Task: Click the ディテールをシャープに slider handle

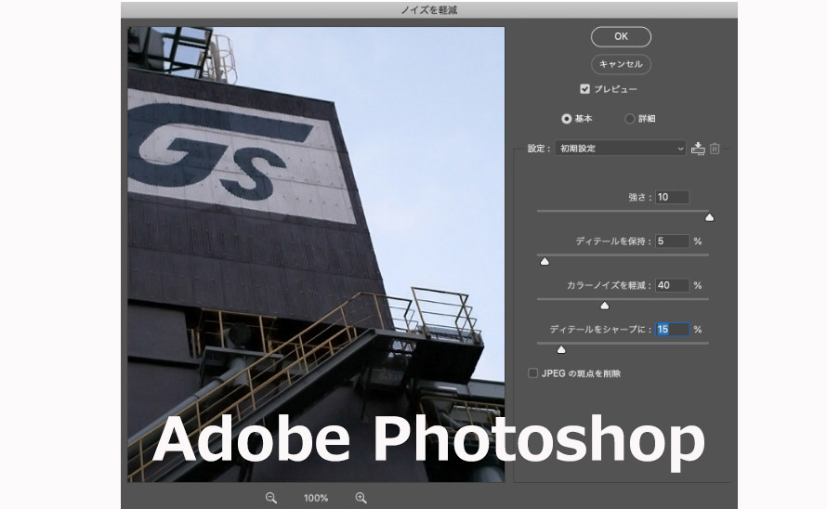Action: (x=560, y=349)
